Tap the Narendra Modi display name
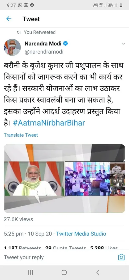The height and width of the screenshot is (280, 129). (x=43, y=43)
